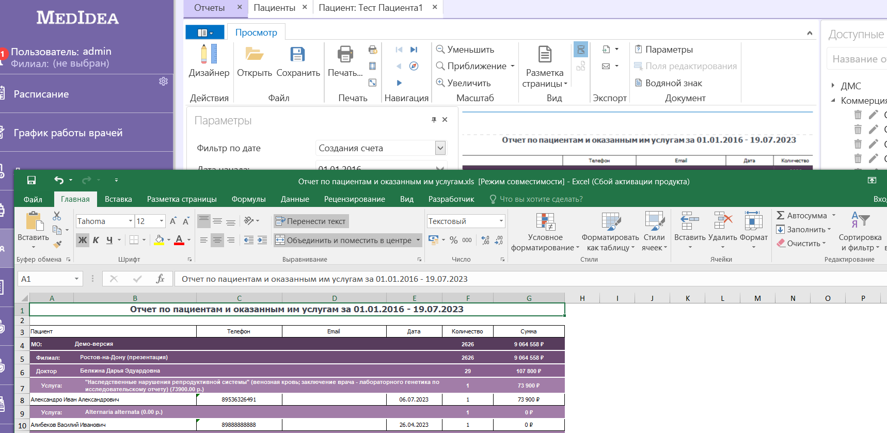887x433 pixels.
Task: Open Объединить и поместить в центре dropdown arrow
Action: [x=418, y=240]
